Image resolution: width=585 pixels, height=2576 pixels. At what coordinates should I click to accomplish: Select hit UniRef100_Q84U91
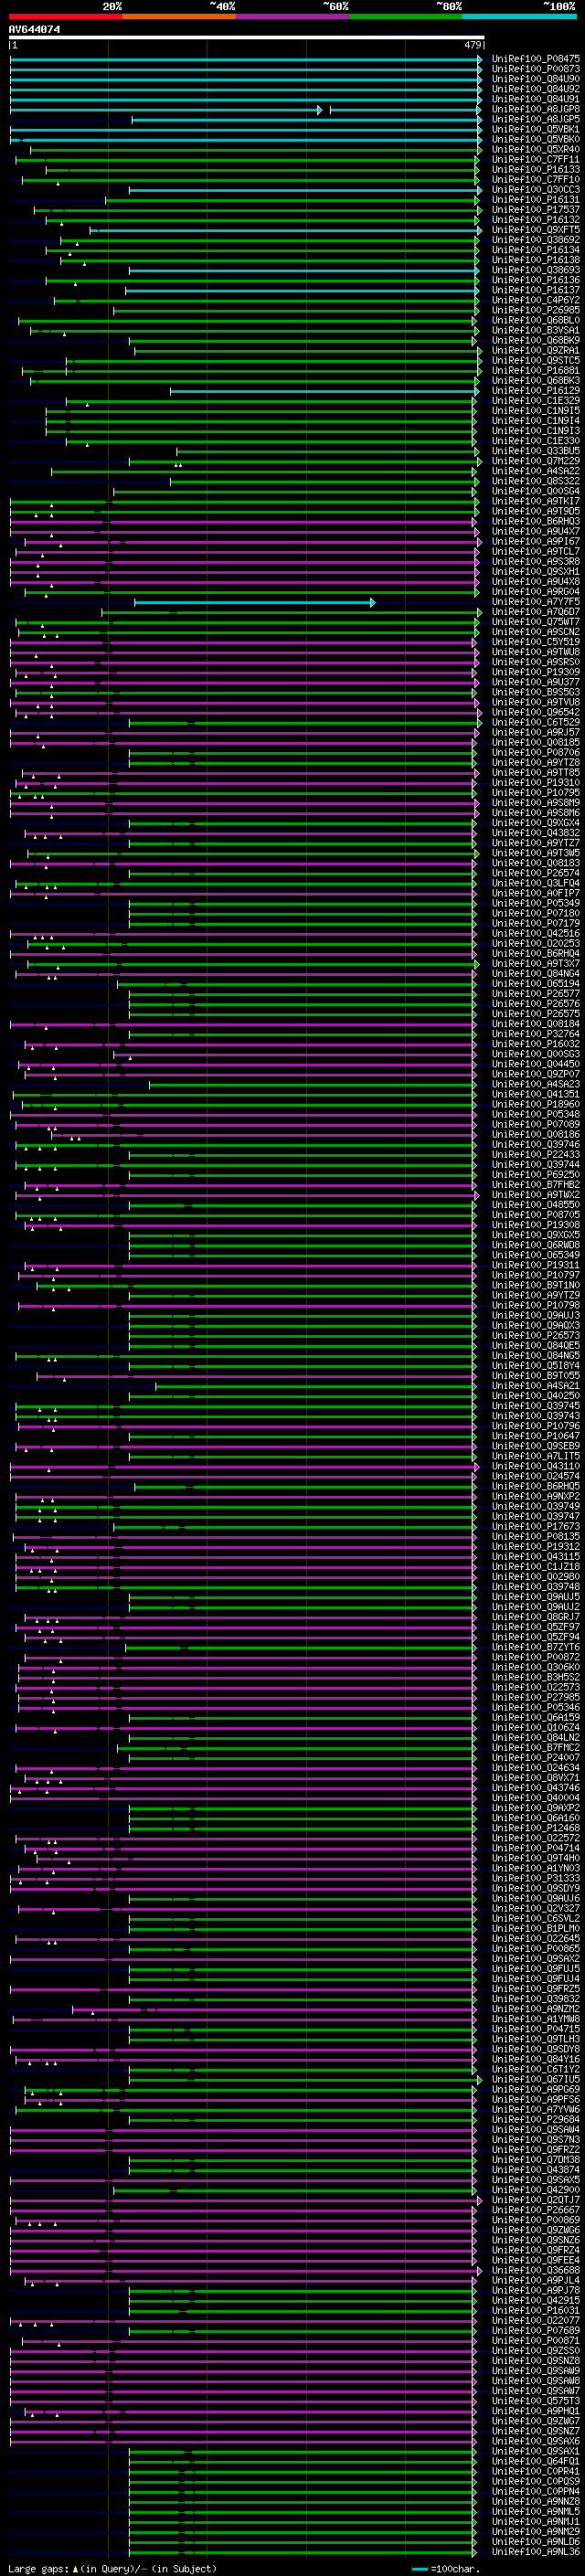(535, 99)
